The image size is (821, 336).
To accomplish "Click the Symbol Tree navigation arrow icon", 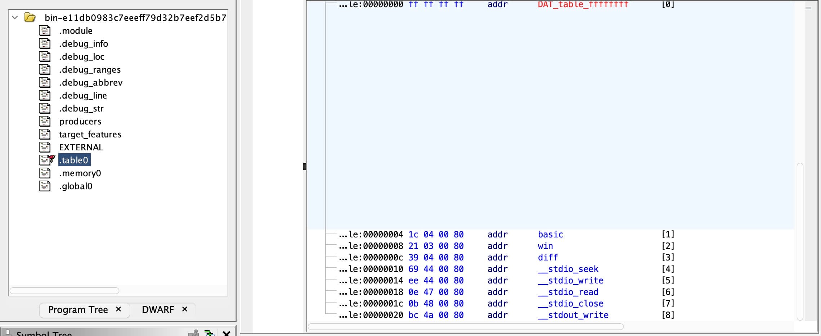I will [209, 333].
